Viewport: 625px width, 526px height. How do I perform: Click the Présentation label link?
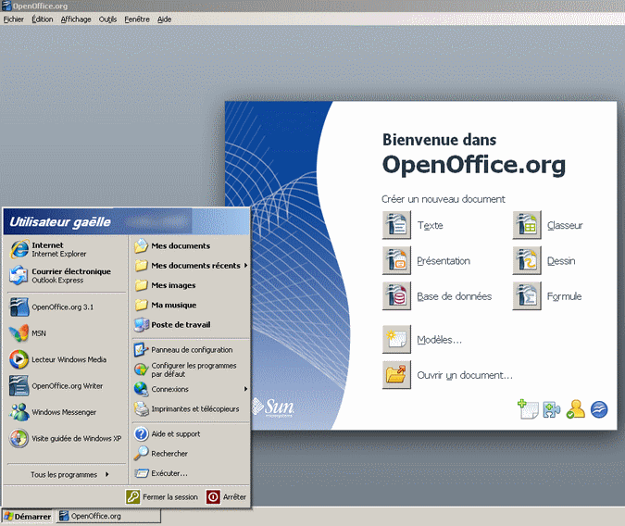click(x=444, y=261)
